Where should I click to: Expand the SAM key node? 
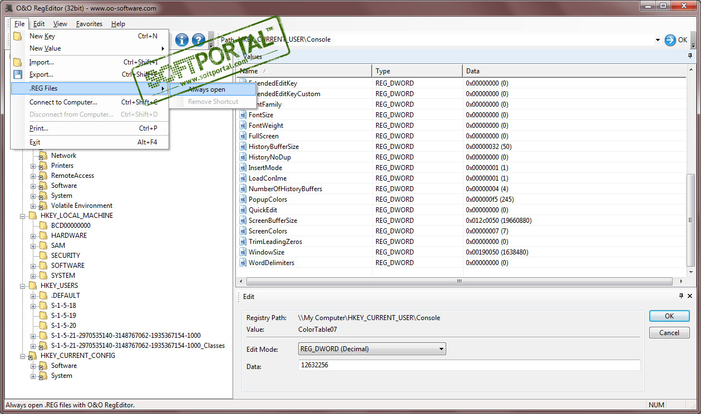[33, 246]
